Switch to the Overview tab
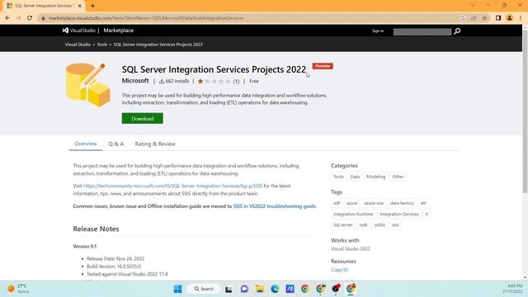The image size is (528, 297). tap(86, 144)
